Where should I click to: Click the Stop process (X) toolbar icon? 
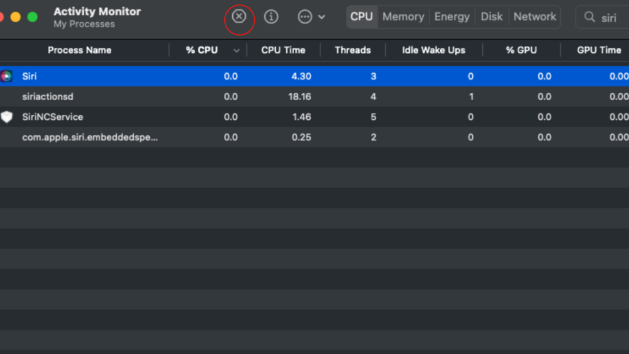239,17
